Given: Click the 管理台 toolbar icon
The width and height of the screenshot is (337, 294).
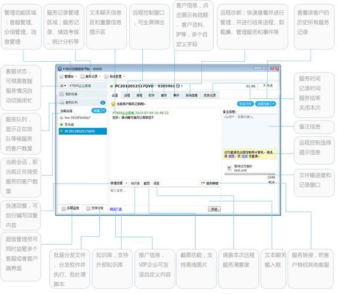Looking at the screenshot, I should (62, 76).
